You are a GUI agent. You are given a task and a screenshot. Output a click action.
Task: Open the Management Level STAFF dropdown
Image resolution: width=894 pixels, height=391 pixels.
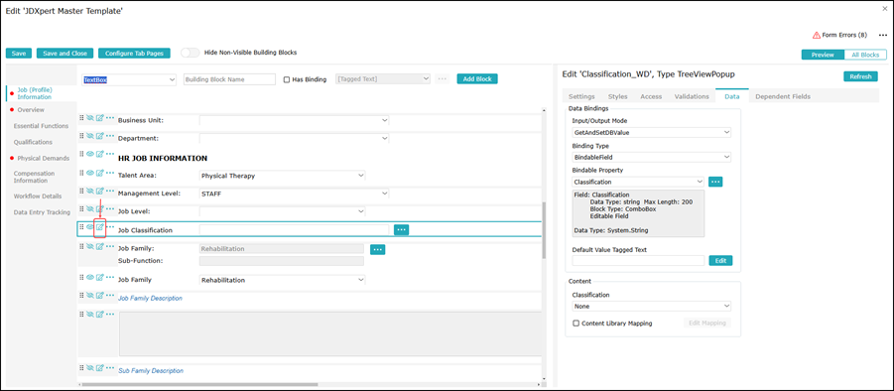point(294,194)
